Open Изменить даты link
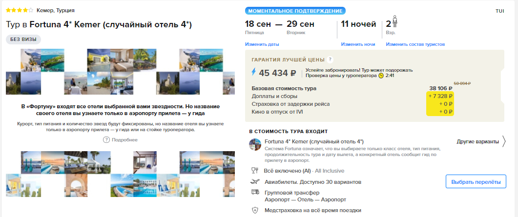 pyautogui.click(x=262, y=44)
